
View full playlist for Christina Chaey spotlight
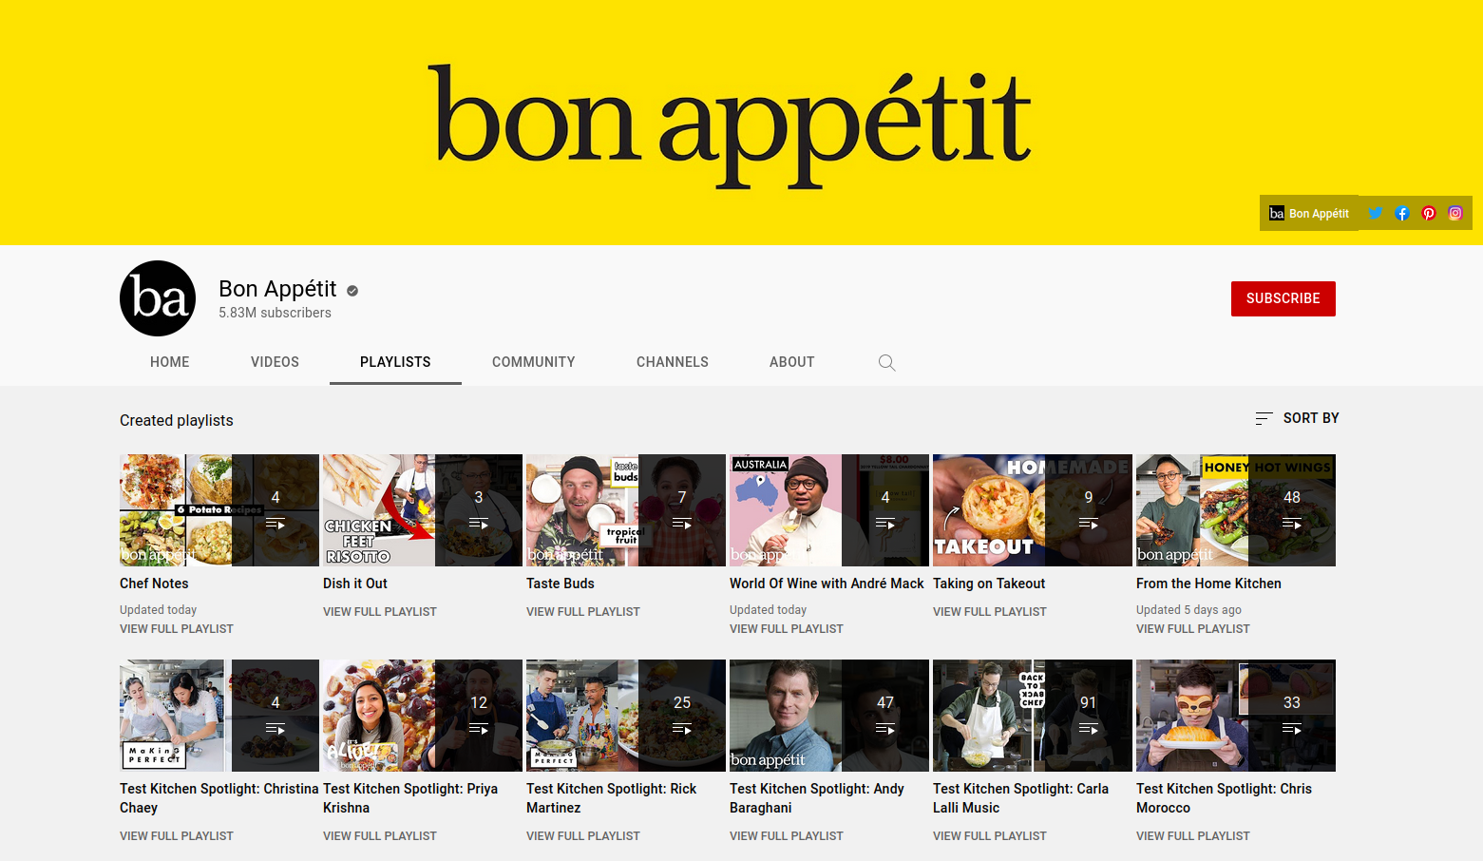tap(177, 836)
